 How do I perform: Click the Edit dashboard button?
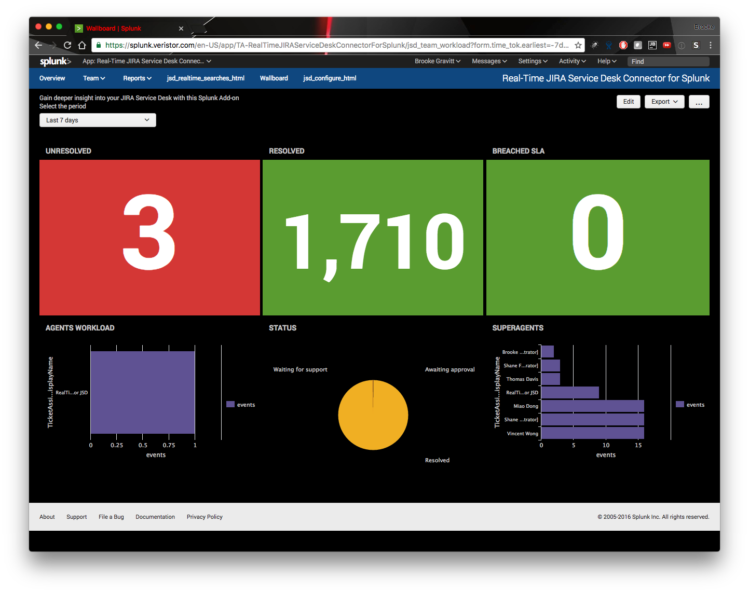[629, 102]
